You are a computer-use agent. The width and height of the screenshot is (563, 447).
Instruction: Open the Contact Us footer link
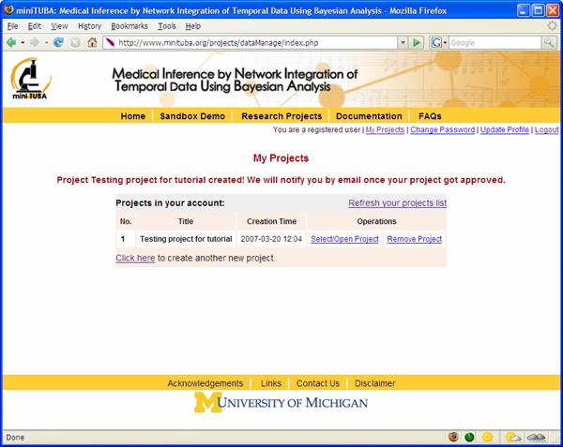coord(318,383)
